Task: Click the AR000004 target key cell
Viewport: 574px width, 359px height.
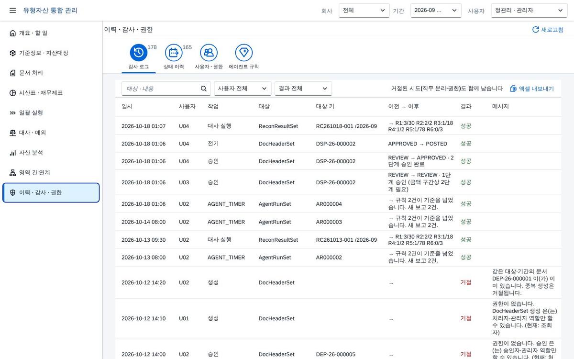Action: coord(329,204)
